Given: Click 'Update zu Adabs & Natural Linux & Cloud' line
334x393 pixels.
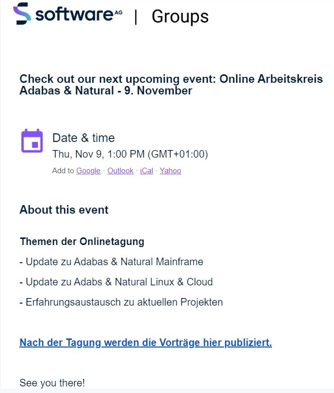Looking at the screenshot, I should (116, 282).
